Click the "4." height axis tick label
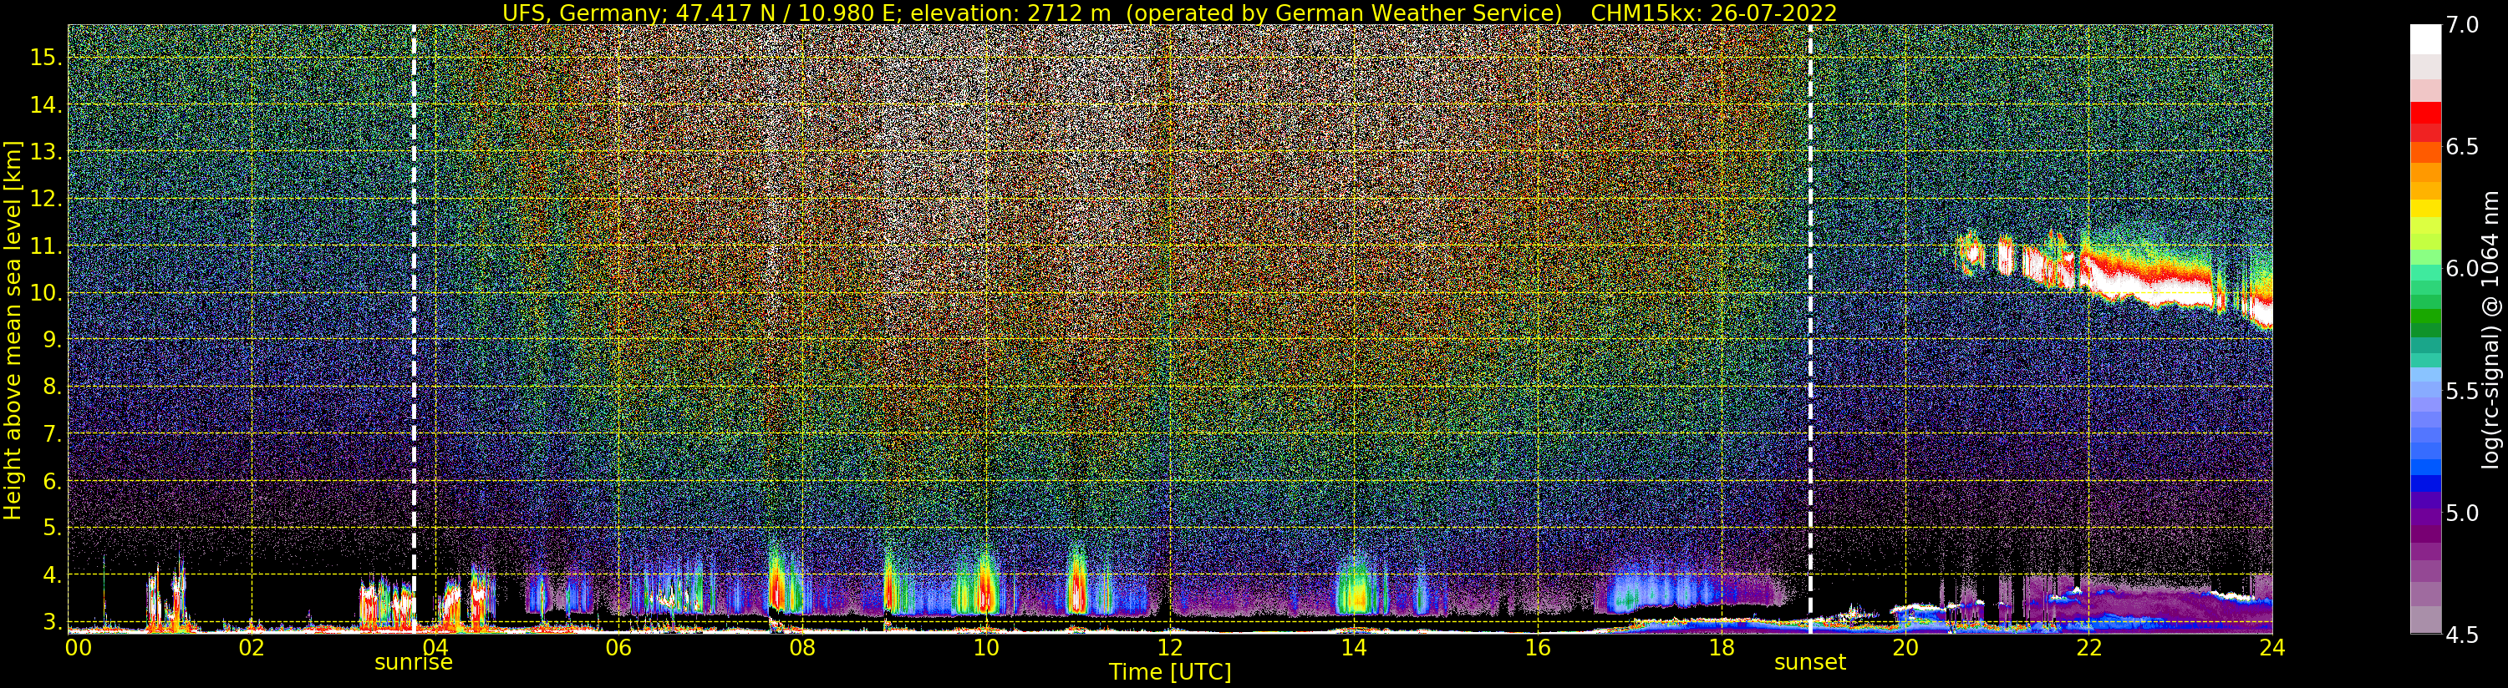 pyautogui.click(x=53, y=575)
